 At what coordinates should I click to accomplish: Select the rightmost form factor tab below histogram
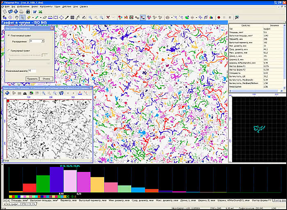279,201
